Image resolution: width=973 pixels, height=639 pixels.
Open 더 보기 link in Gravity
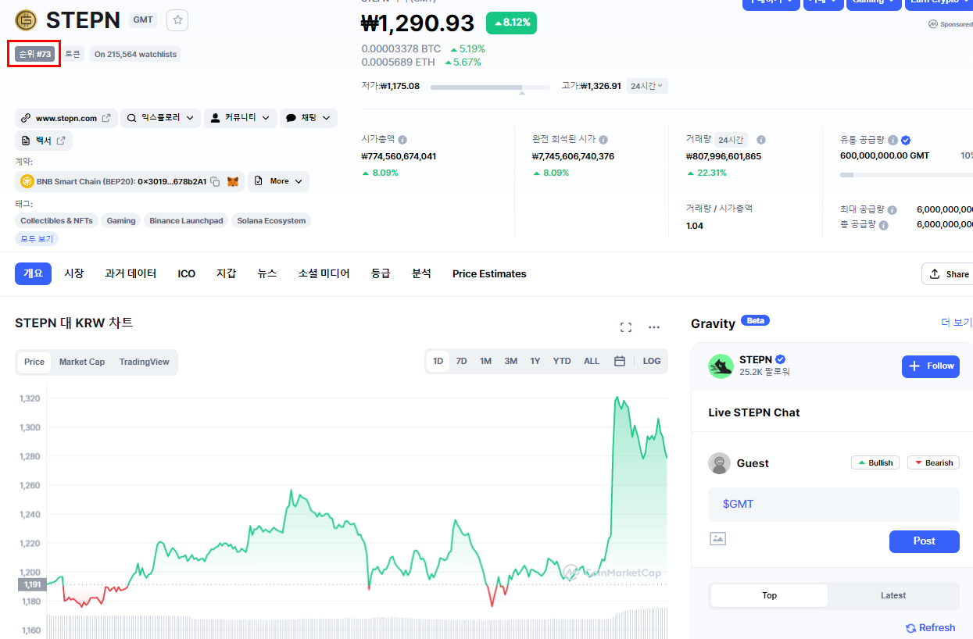957,323
